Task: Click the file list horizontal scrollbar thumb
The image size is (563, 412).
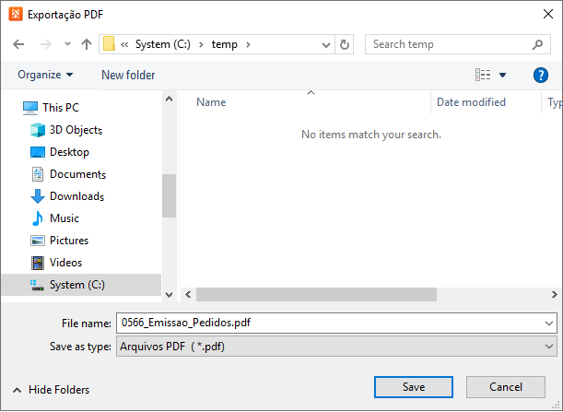Action: coord(316,295)
